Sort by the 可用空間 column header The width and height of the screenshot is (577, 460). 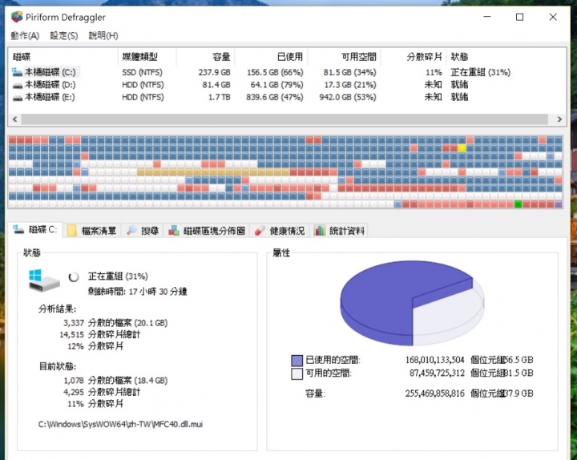pyautogui.click(x=344, y=57)
